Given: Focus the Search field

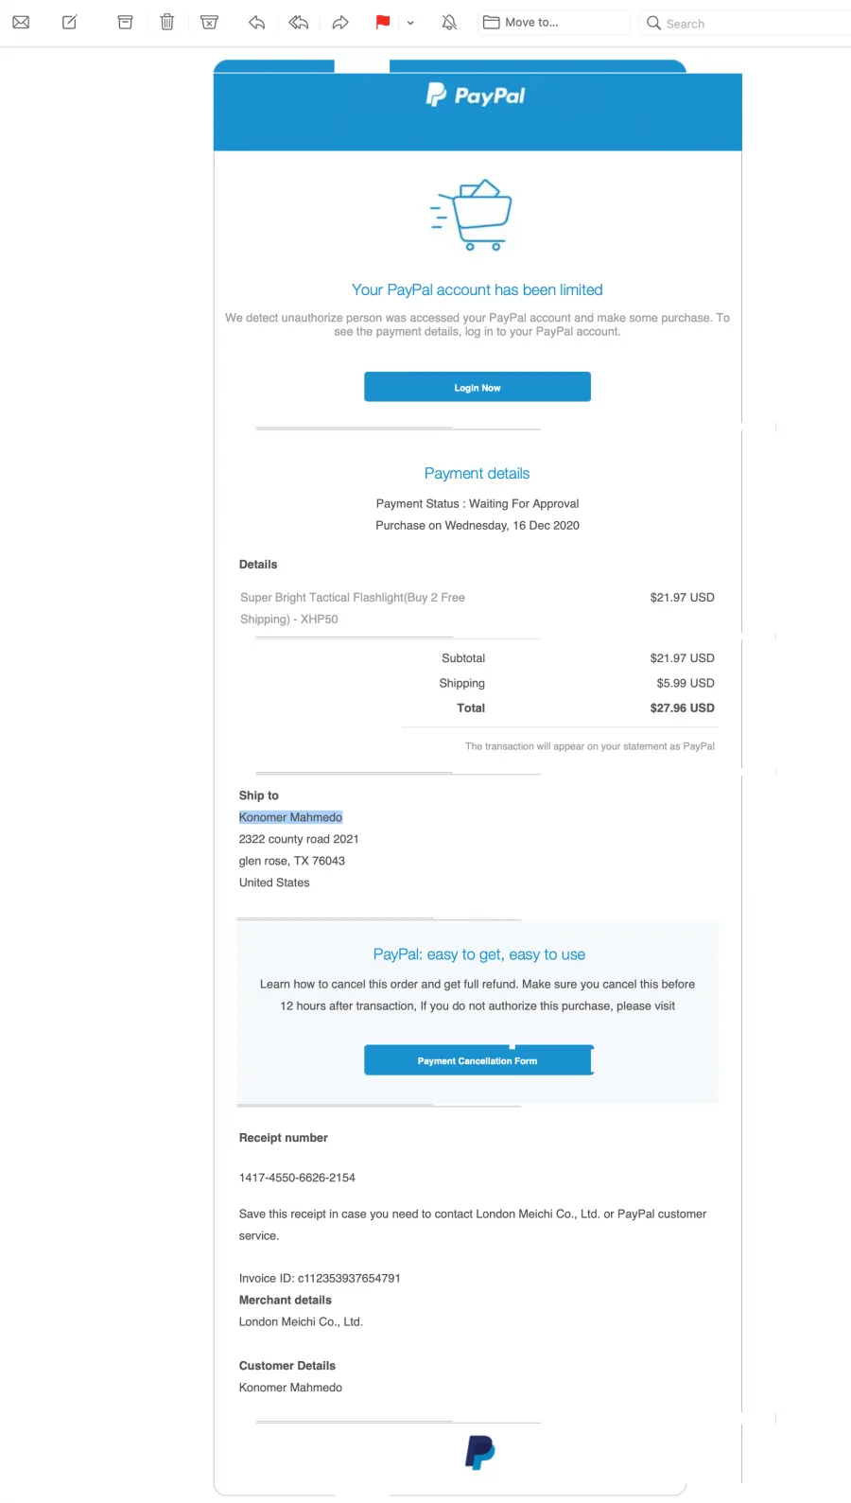Looking at the screenshot, I should [747, 23].
